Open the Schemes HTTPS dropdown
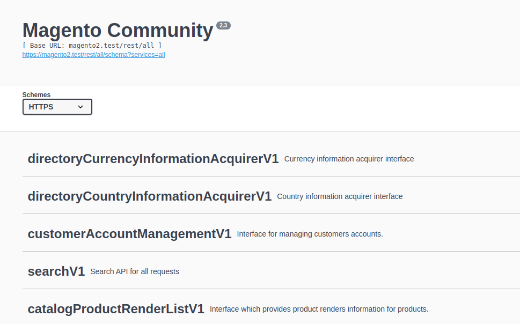The height and width of the screenshot is (324, 520). click(x=57, y=107)
